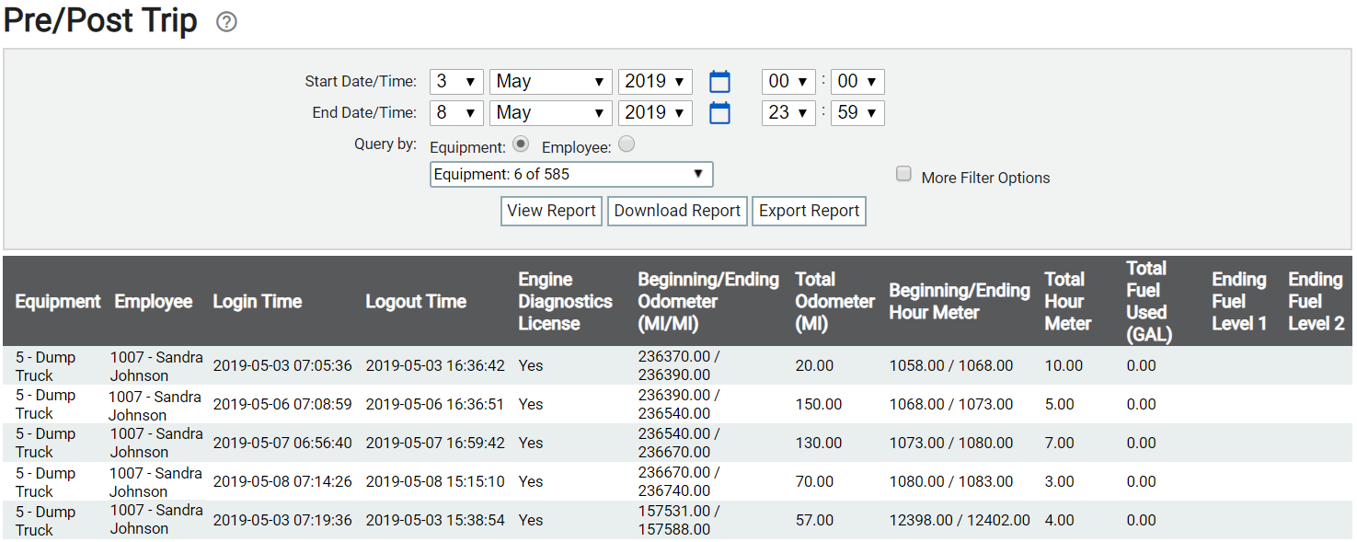This screenshot has height=542, width=1357.
Task: Click total hour meter value 10.00
Action: pyautogui.click(x=1064, y=366)
